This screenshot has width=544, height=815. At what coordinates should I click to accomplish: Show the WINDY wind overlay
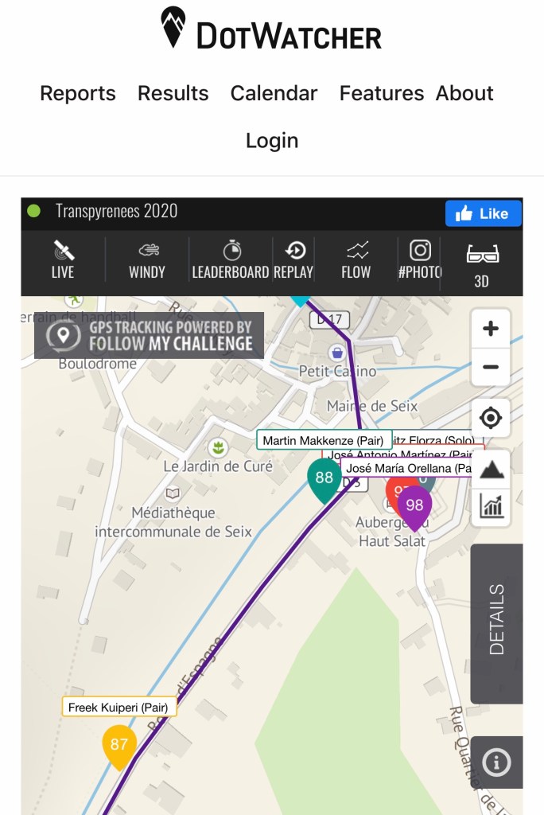tap(147, 261)
